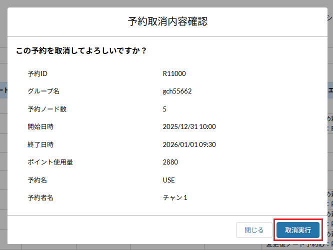Image resolution: width=333 pixels, height=250 pixels.
Task: Click the この予約を取消してよろしいですか？ question text
Action: coord(81,50)
